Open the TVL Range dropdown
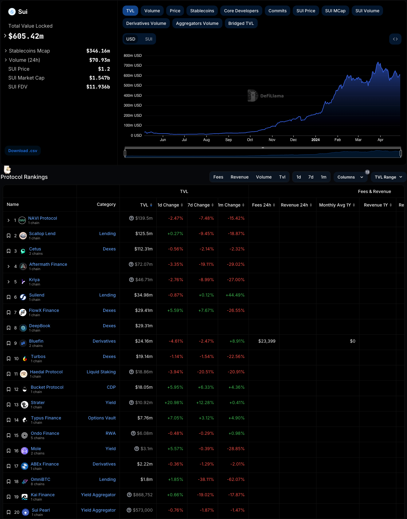Viewport: 407px width, 519px height. tap(389, 177)
